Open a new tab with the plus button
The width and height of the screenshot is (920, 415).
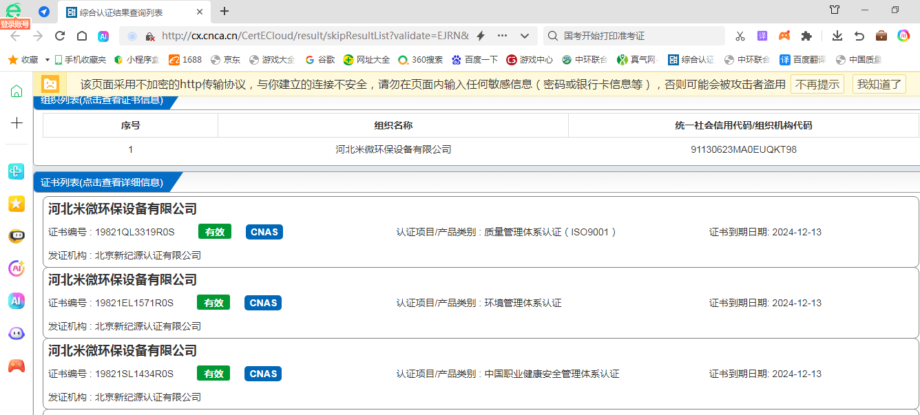click(224, 11)
